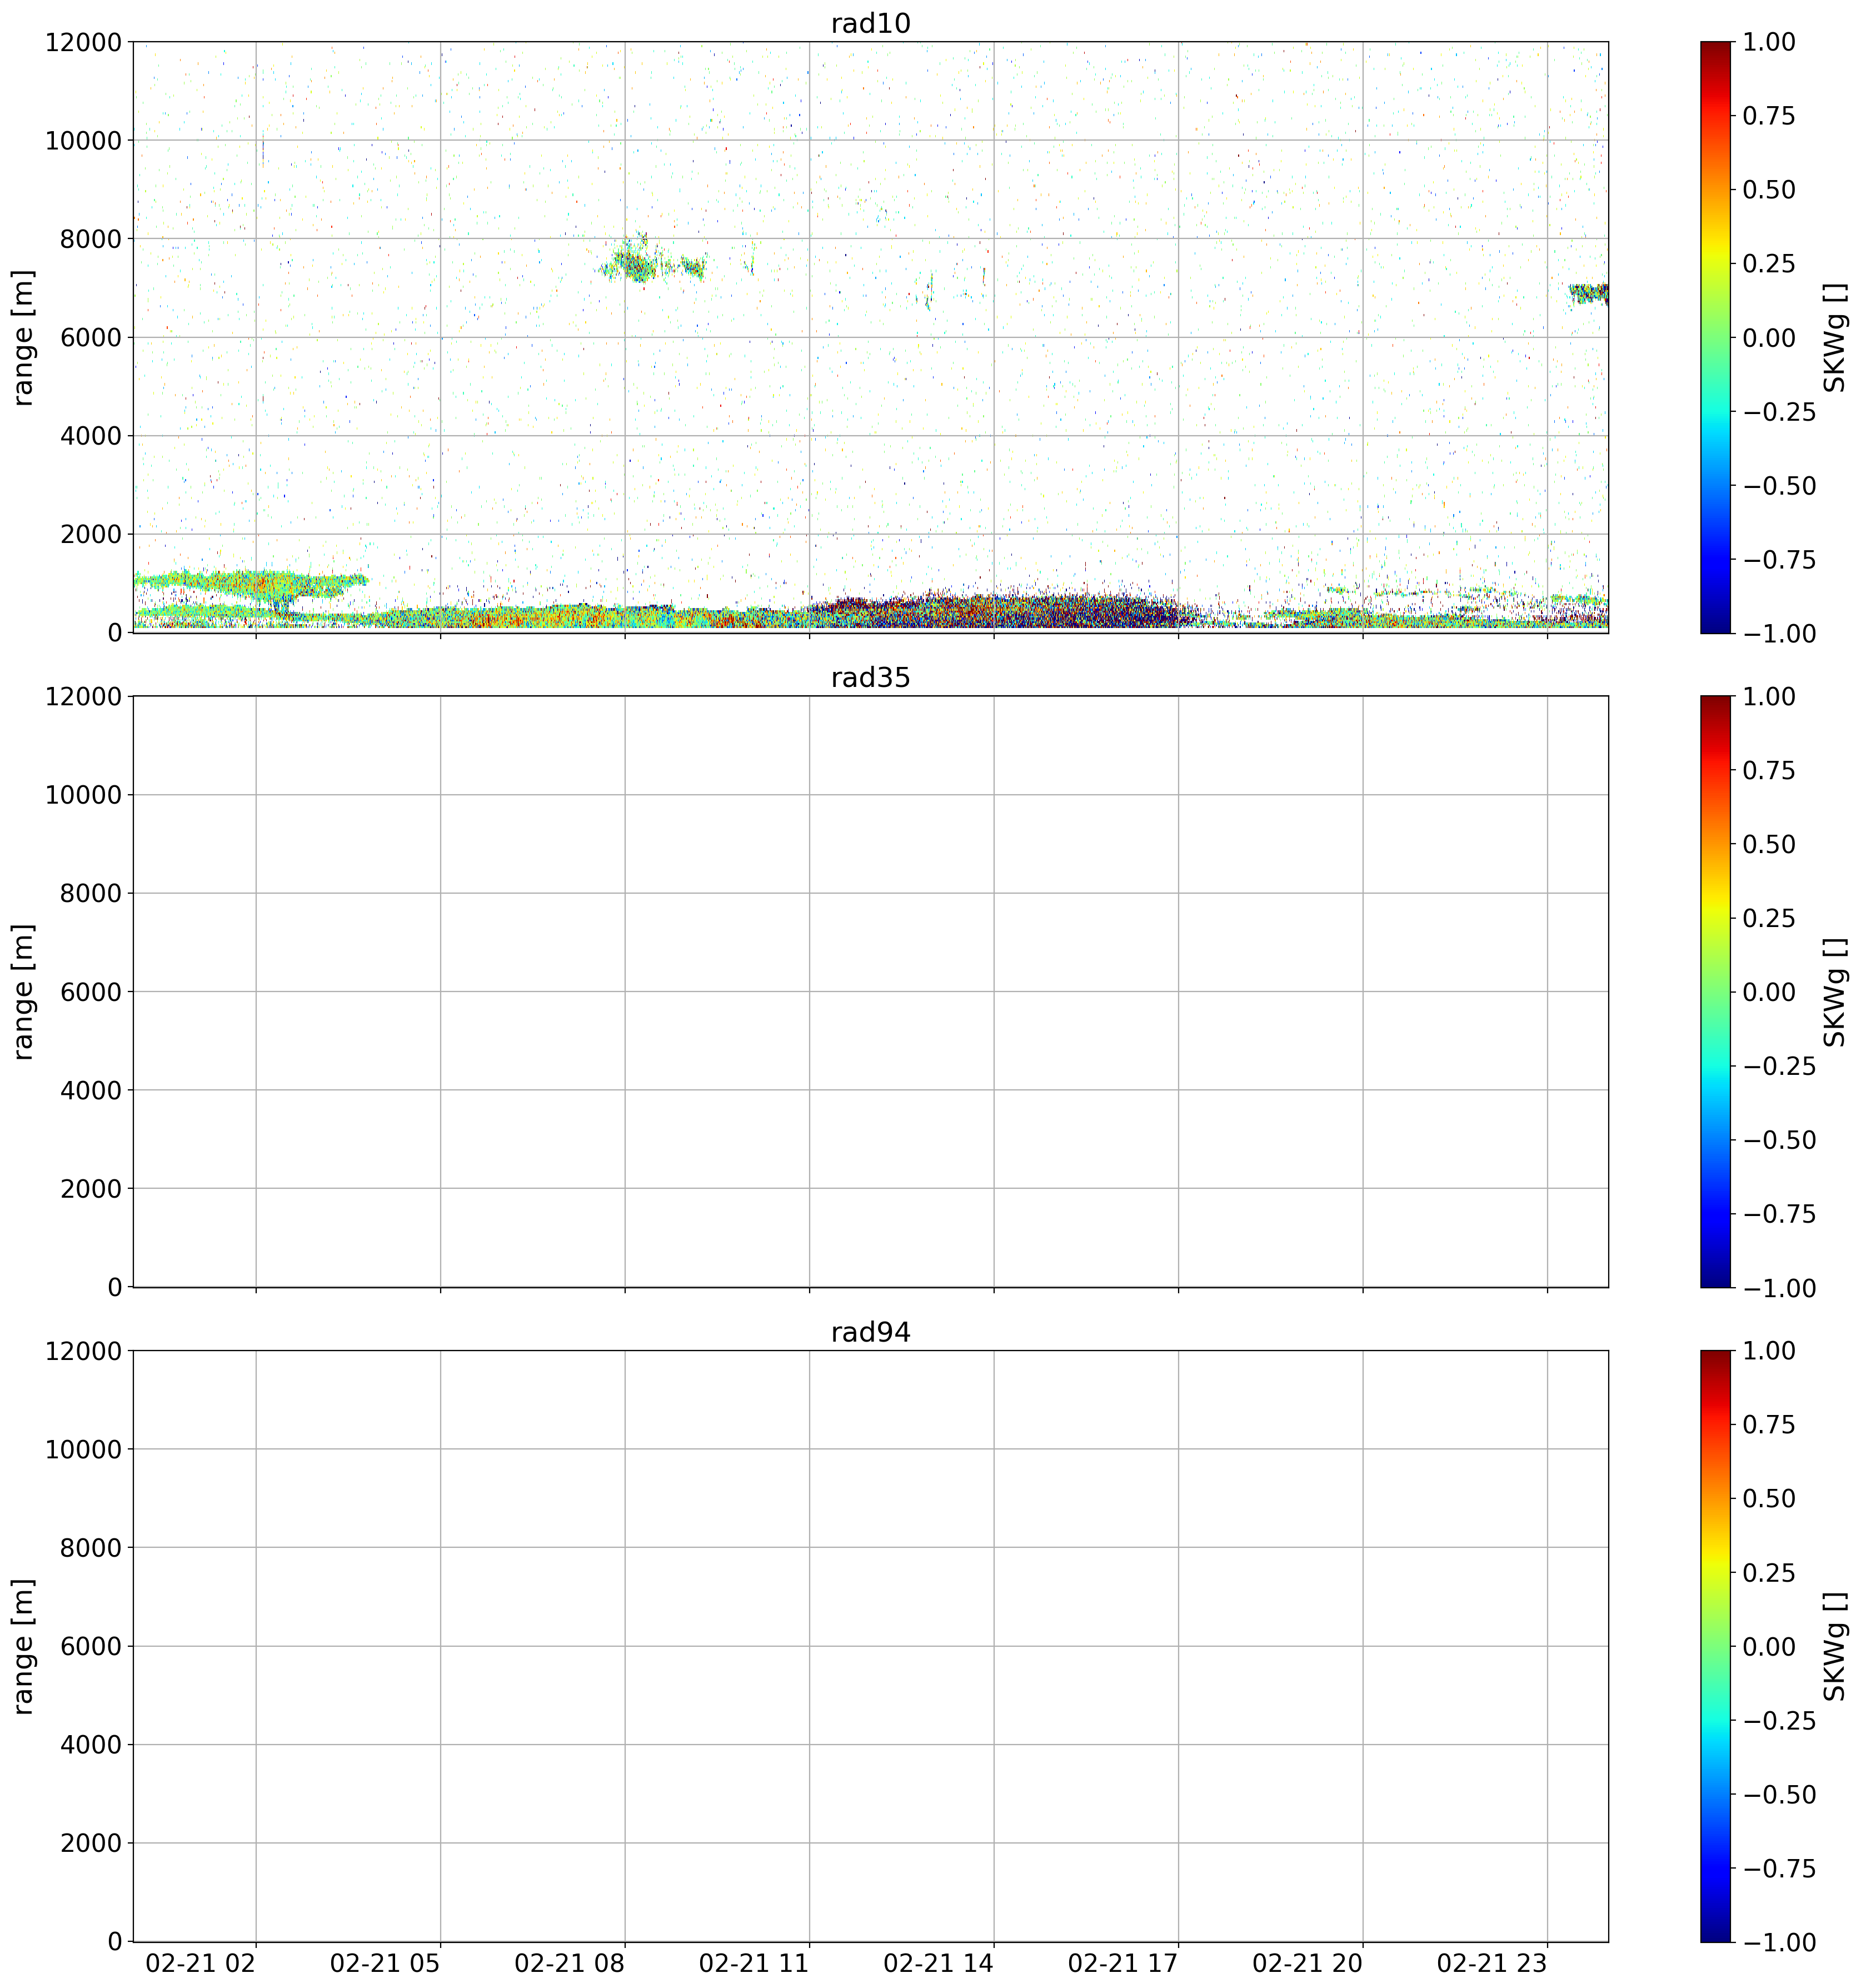Click the rad94 panel title
Image resolution: width=1861 pixels, height=1988 pixels.
(870, 1333)
